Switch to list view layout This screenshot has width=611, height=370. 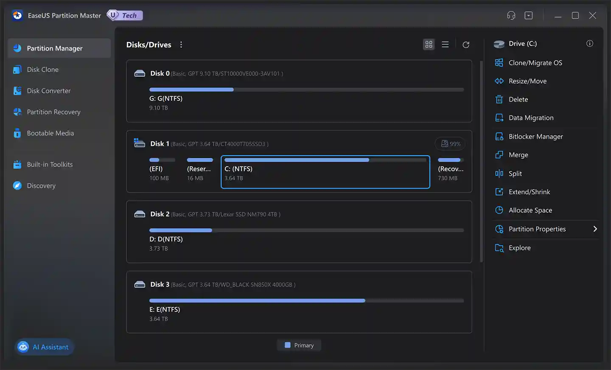(x=445, y=45)
